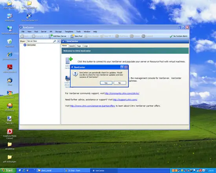This screenshot has height=173, width=216.
Task: Click the Add New Server toolbar icon
Action: click(x=51, y=36)
